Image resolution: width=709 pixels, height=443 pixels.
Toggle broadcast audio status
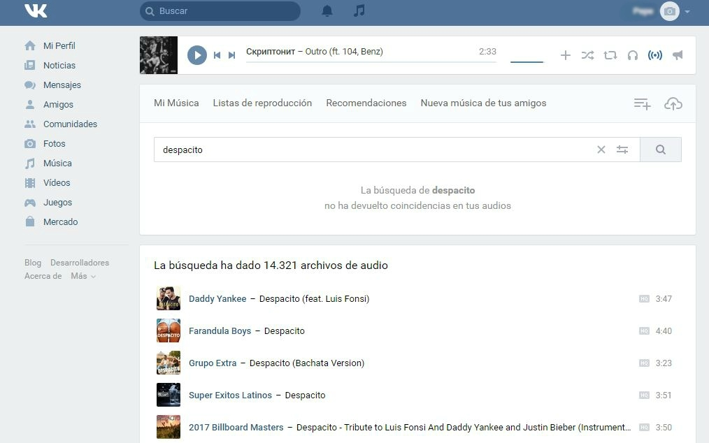coord(655,55)
